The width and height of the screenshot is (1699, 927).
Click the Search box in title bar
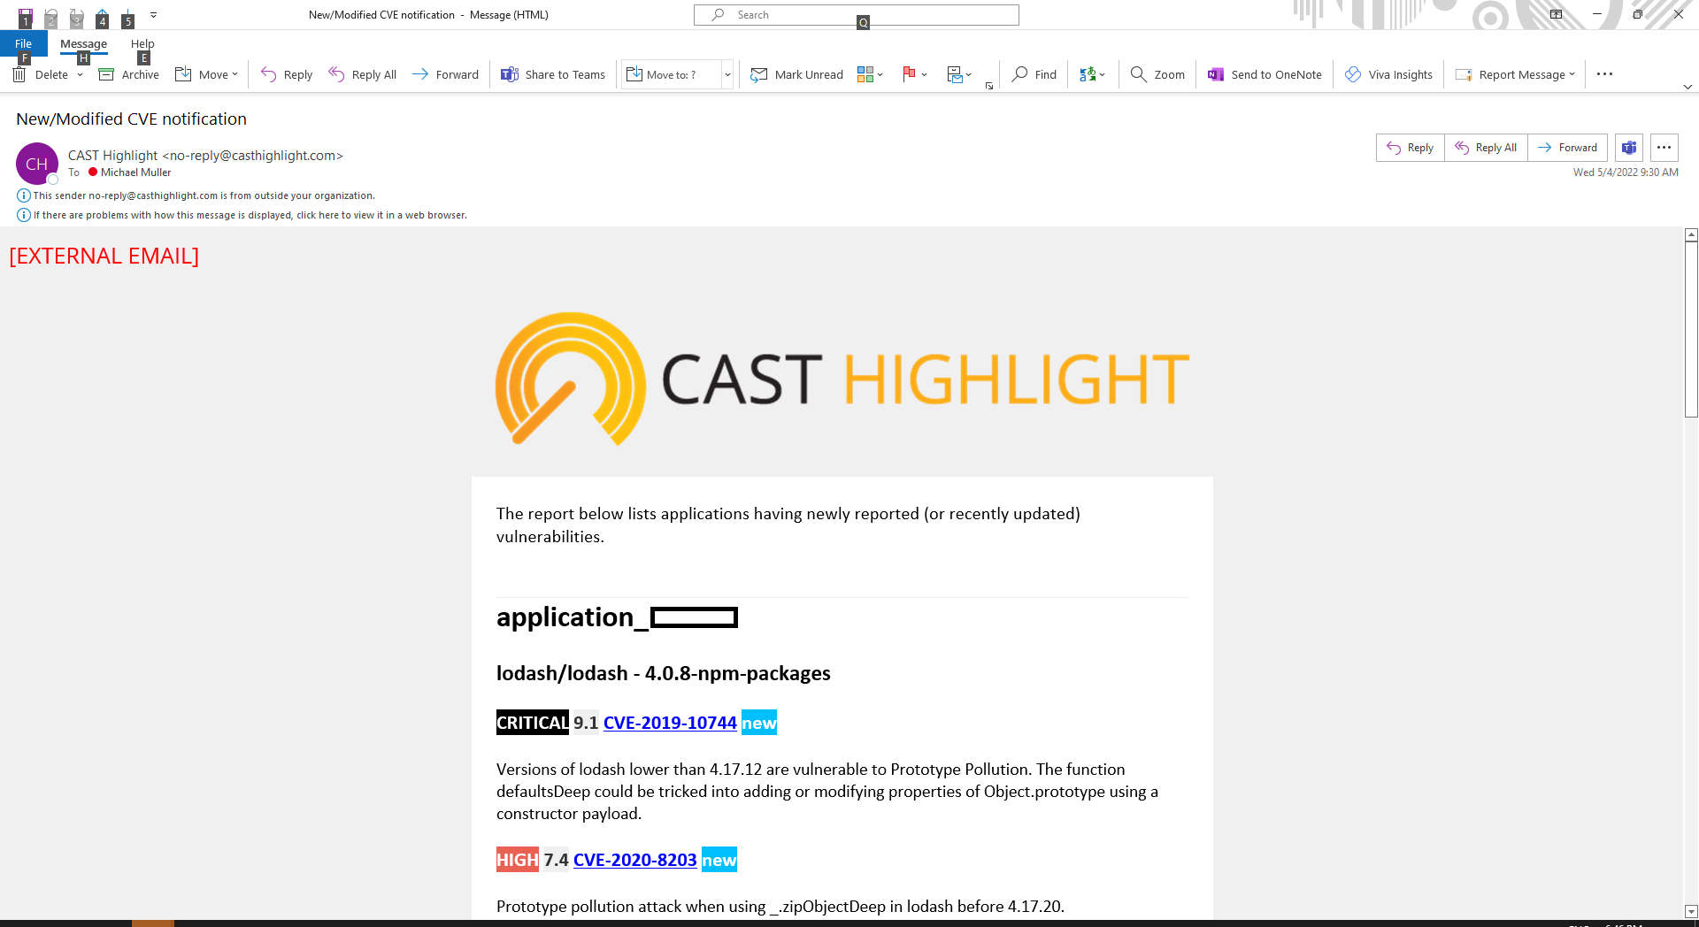tap(857, 15)
